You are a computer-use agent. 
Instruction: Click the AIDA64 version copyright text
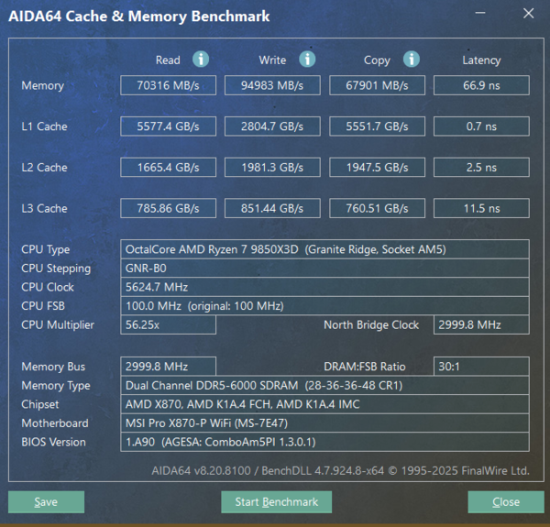(340, 470)
